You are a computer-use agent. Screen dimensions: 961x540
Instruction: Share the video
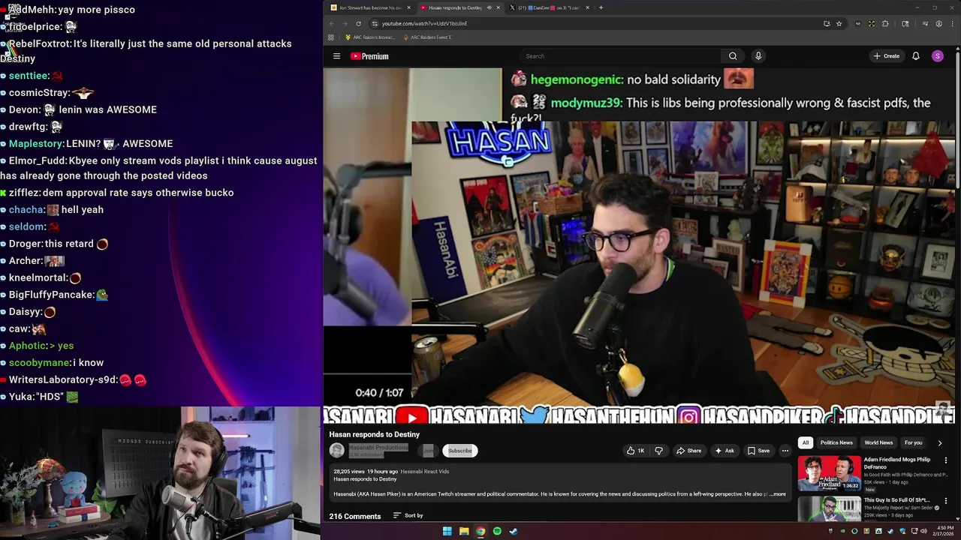pyautogui.click(x=688, y=451)
